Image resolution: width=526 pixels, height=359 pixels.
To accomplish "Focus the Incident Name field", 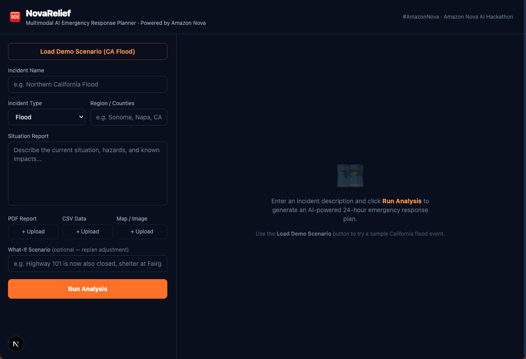I will click(87, 84).
